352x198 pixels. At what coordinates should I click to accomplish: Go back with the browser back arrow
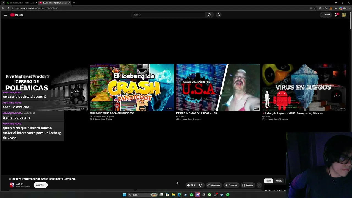tap(3, 8)
